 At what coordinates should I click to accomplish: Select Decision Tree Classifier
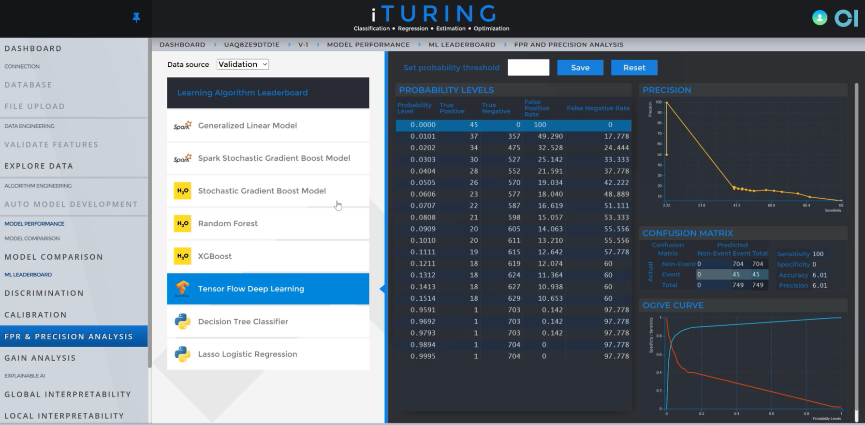click(x=268, y=322)
